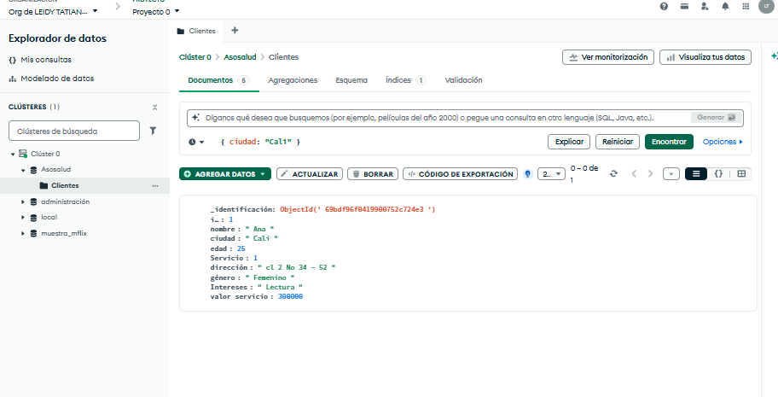Screen dimensions: 778x397
Task: Click the notifications bell icon
Action: (x=725, y=6)
